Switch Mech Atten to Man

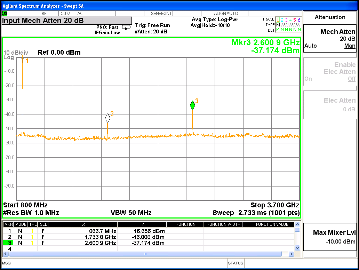tap(350, 46)
